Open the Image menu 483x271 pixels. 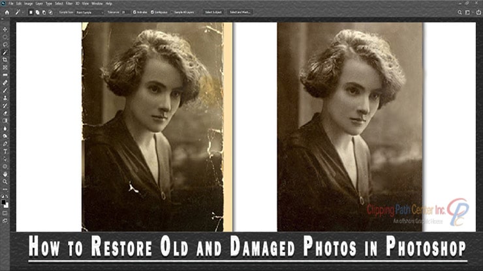[x=27, y=3]
